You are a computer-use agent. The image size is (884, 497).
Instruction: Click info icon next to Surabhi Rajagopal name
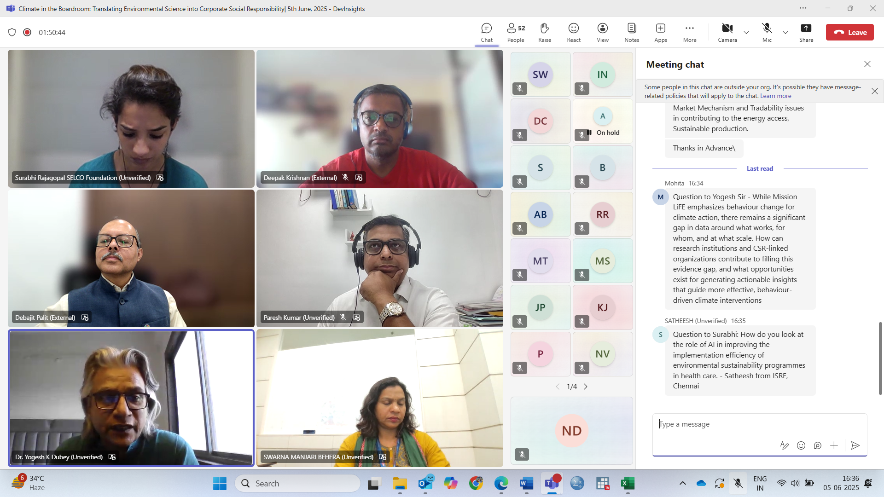(x=160, y=178)
